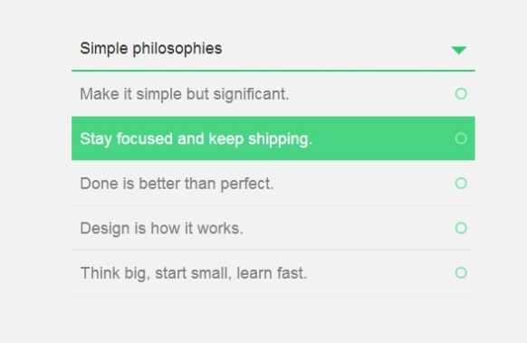Choose the 'Make it simple but significant.' option text

184,94
